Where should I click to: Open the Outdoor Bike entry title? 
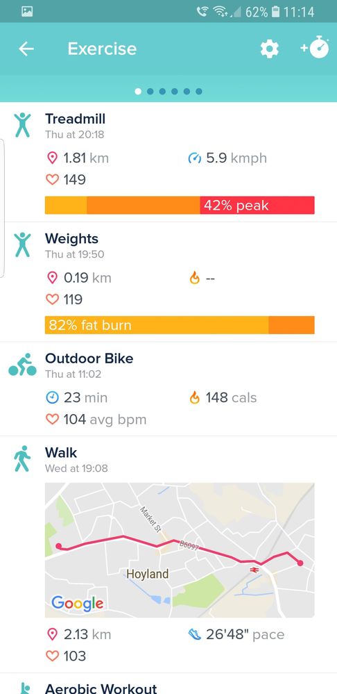click(x=89, y=358)
